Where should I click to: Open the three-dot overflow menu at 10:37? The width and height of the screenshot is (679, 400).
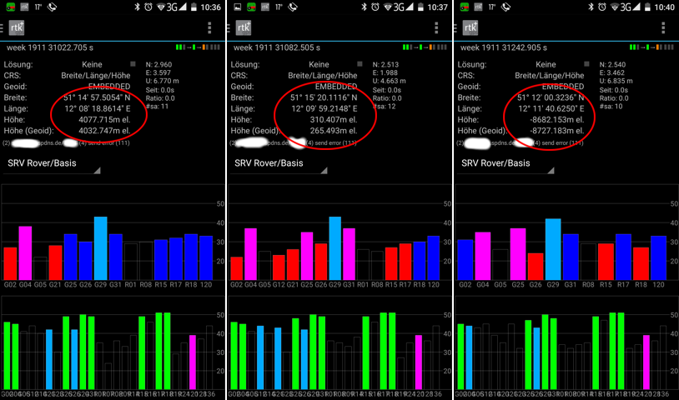coord(436,28)
